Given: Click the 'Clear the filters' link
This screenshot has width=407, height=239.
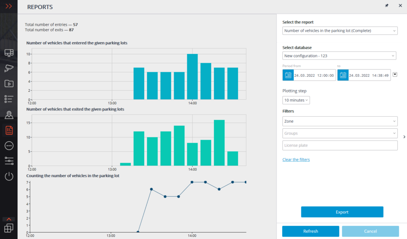Looking at the screenshot, I should pos(296,160).
